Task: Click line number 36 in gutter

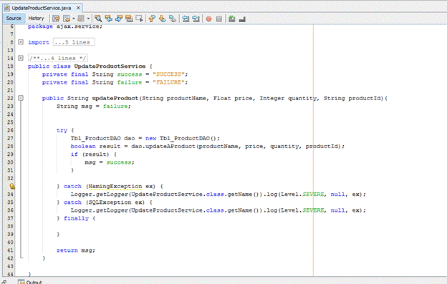Action: tap(10, 210)
